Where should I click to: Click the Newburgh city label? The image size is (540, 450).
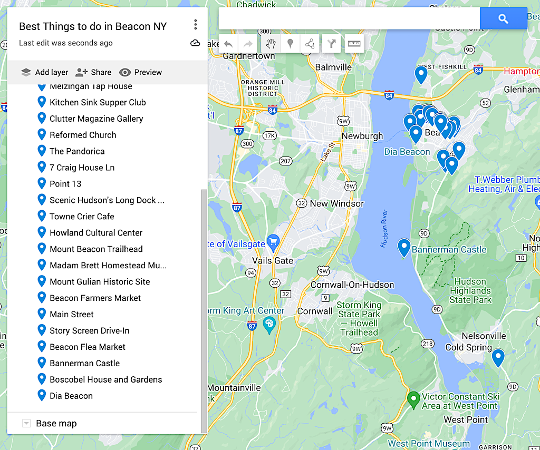coord(362,136)
